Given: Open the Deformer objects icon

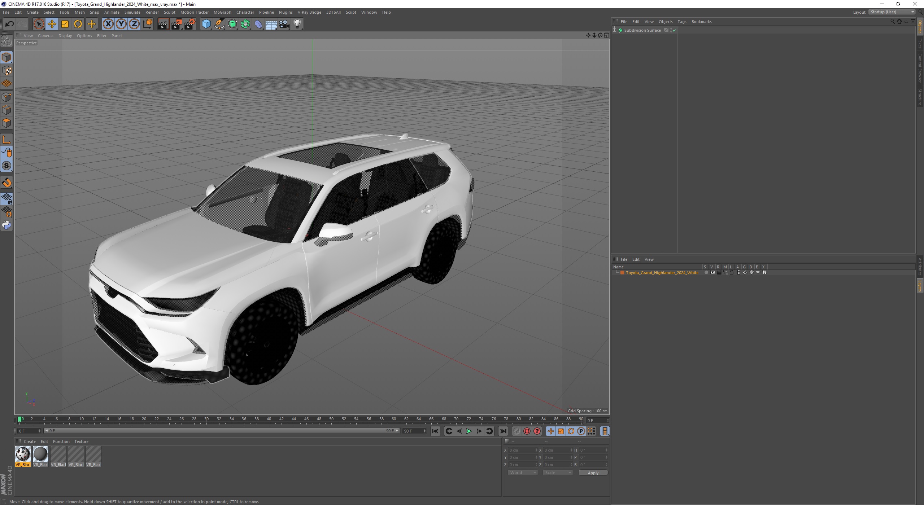Looking at the screenshot, I should pos(259,24).
